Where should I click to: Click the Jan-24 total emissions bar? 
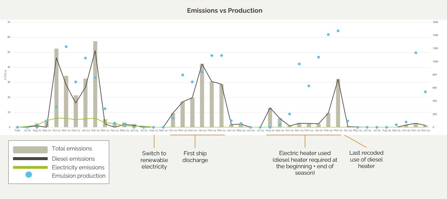(x=202, y=97)
